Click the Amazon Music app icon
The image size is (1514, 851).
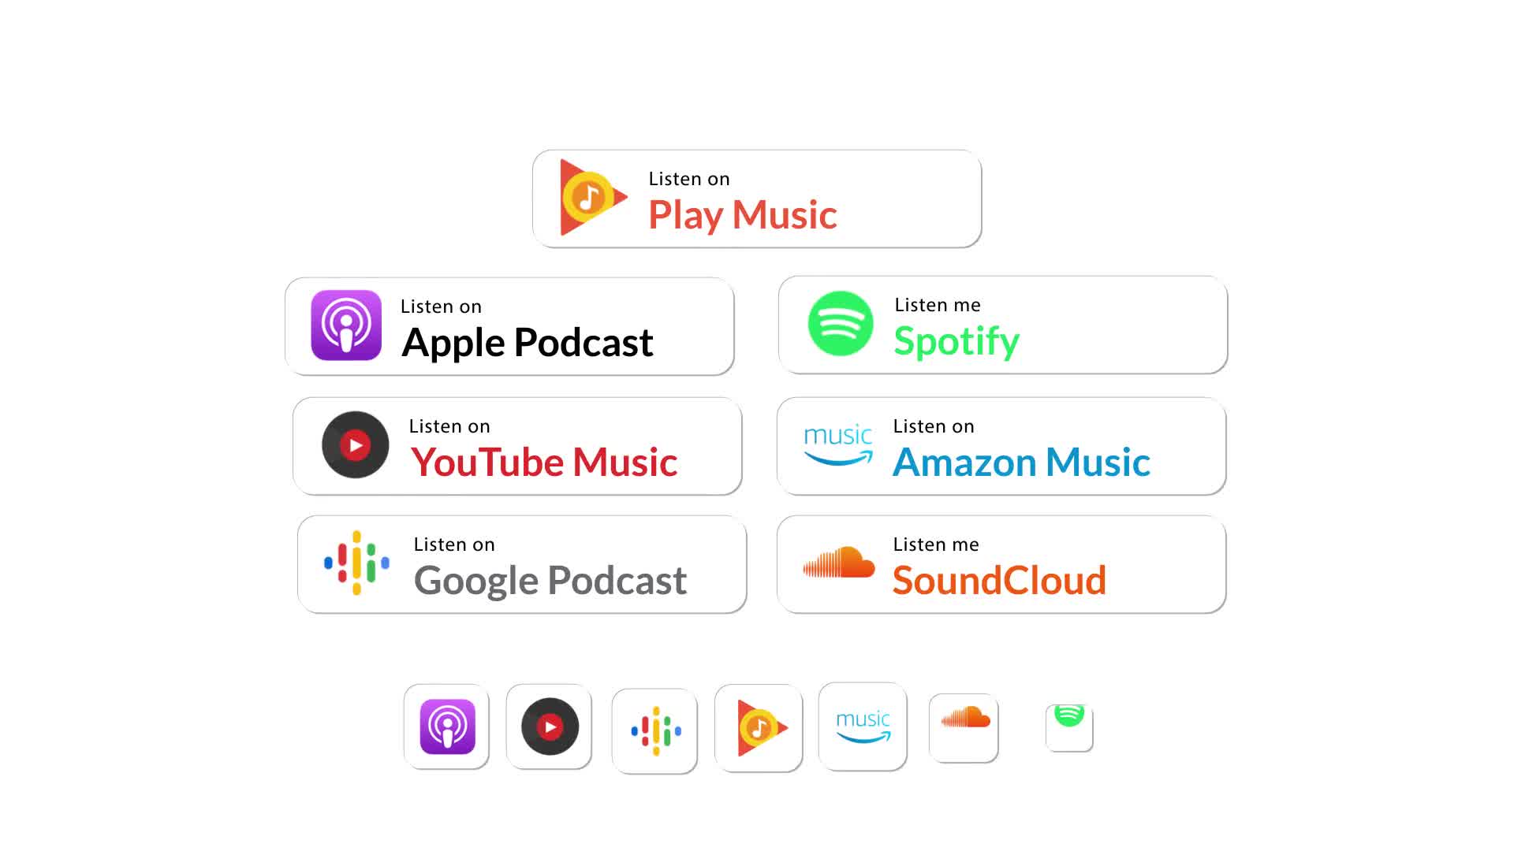click(862, 727)
